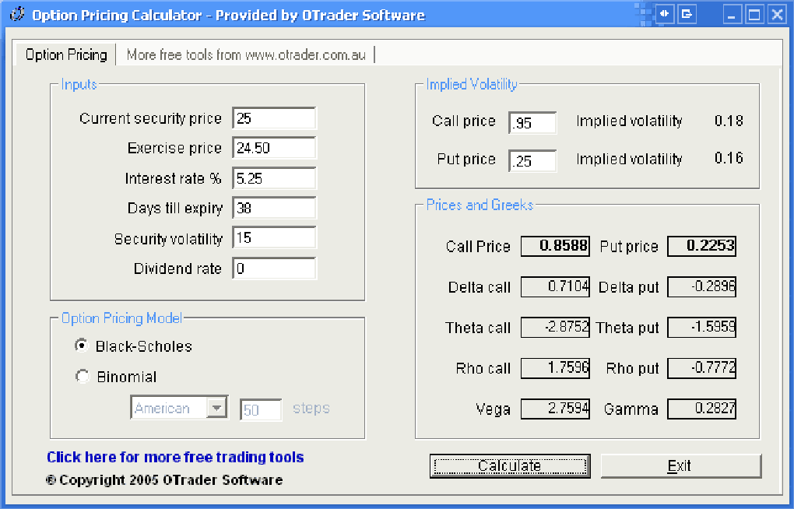Click the Delta call value 0.7104

(555, 286)
